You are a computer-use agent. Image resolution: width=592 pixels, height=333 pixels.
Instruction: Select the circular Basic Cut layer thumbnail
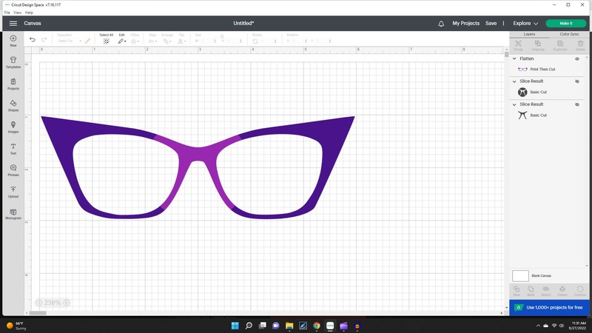click(x=522, y=92)
